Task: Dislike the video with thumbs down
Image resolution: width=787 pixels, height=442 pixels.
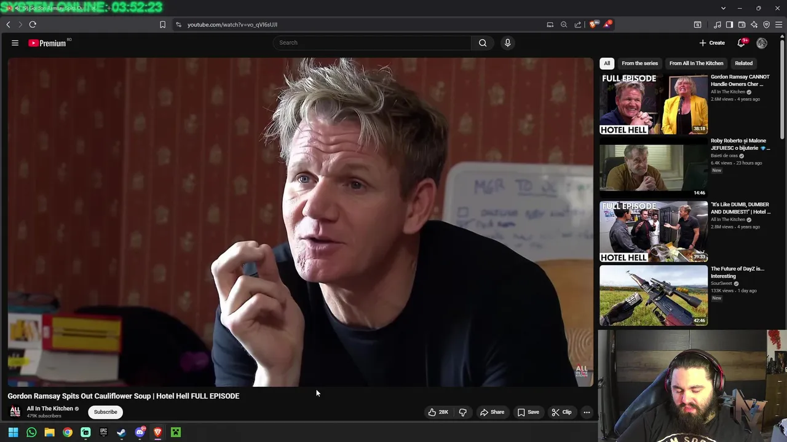Action: click(463, 412)
